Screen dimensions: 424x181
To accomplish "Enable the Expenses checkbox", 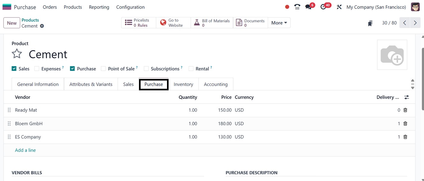I will click(x=37, y=68).
